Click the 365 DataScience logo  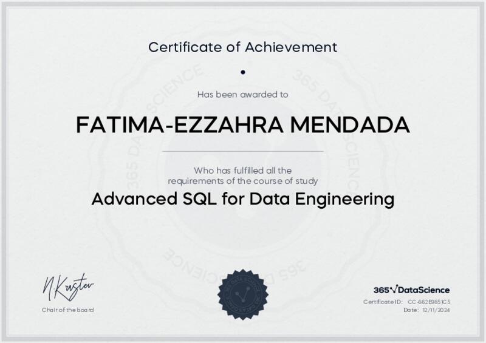(411, 290)
